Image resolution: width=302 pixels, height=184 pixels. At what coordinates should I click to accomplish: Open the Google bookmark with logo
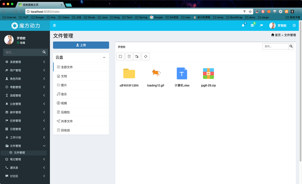(x=156, y=17)
